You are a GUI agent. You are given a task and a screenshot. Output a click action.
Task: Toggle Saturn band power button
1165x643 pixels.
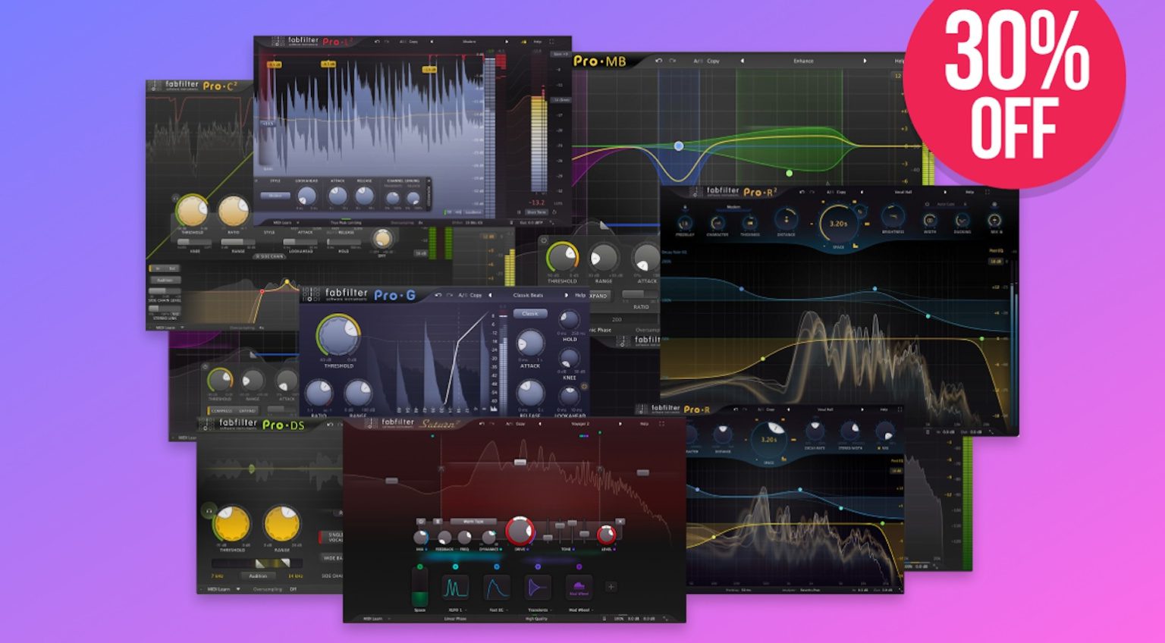[x=421, y=522]
